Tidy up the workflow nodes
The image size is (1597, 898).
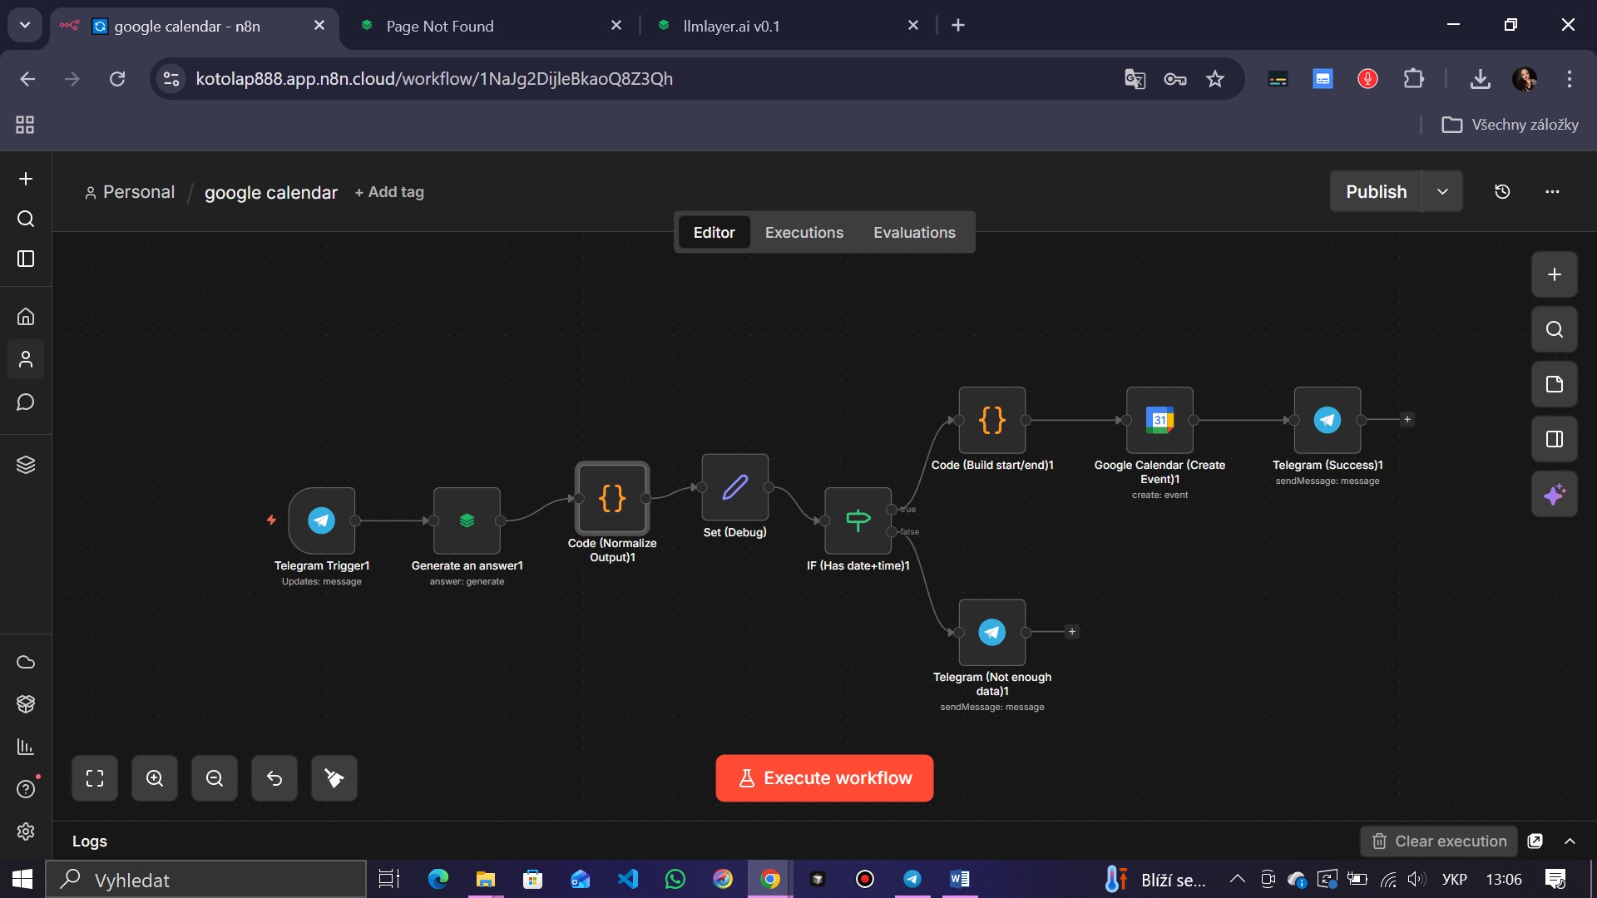click(334, 778)
